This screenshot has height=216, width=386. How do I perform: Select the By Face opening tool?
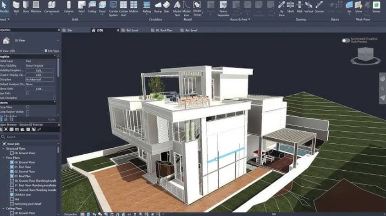click(281, 8)
